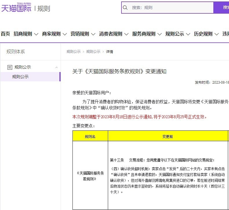Click the 规则体系 sidebar heading
Image resolution: width=229 pixels, height=210 pixels.
16,52
